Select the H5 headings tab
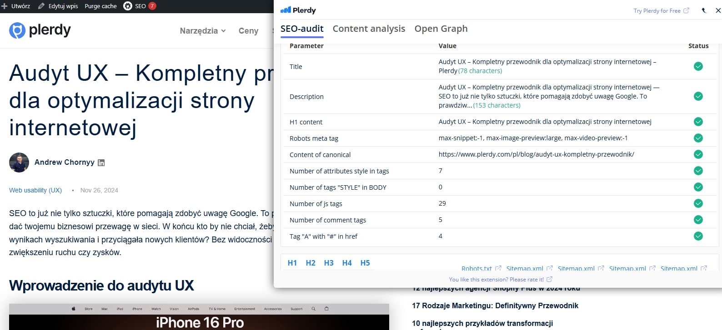The height and width of the screenshot is (330, 722). click(365, 263)
